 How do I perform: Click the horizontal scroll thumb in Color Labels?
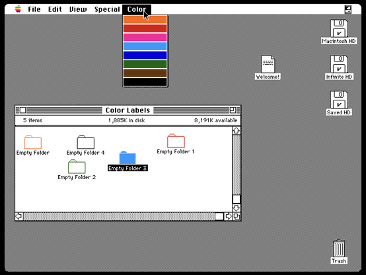click(219, 217)
